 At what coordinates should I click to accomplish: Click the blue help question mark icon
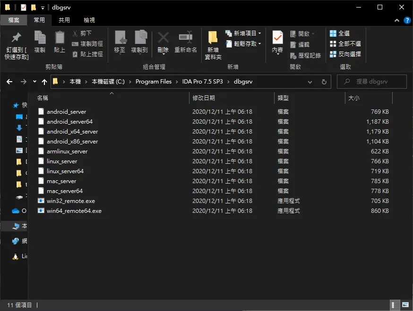(407, 20)
